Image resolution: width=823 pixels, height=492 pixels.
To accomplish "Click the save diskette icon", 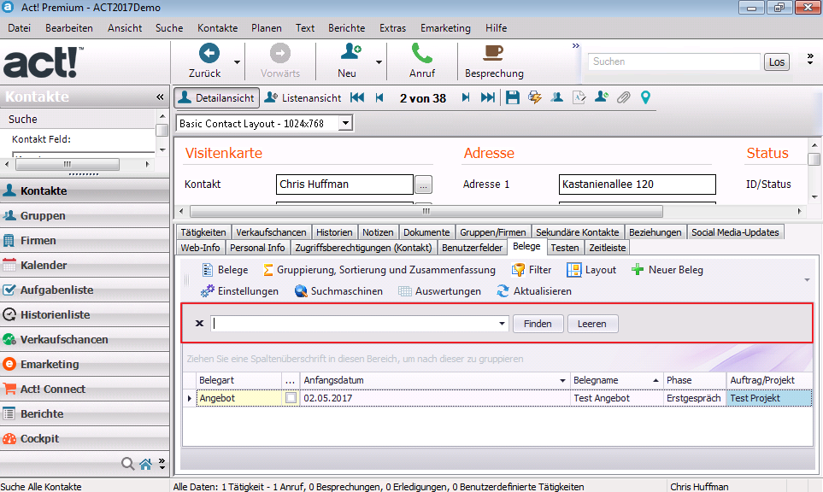I will tap(512, 97).
